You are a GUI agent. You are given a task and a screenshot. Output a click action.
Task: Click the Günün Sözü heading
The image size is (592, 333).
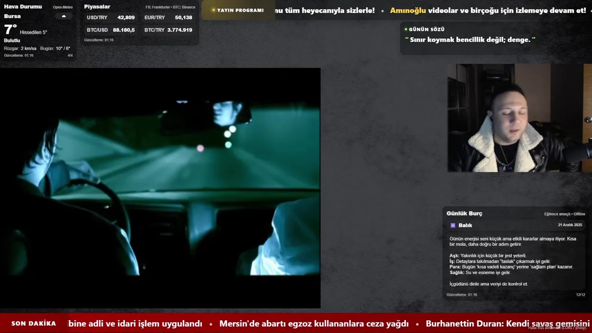pyautogui.click(x=426, y=29)
